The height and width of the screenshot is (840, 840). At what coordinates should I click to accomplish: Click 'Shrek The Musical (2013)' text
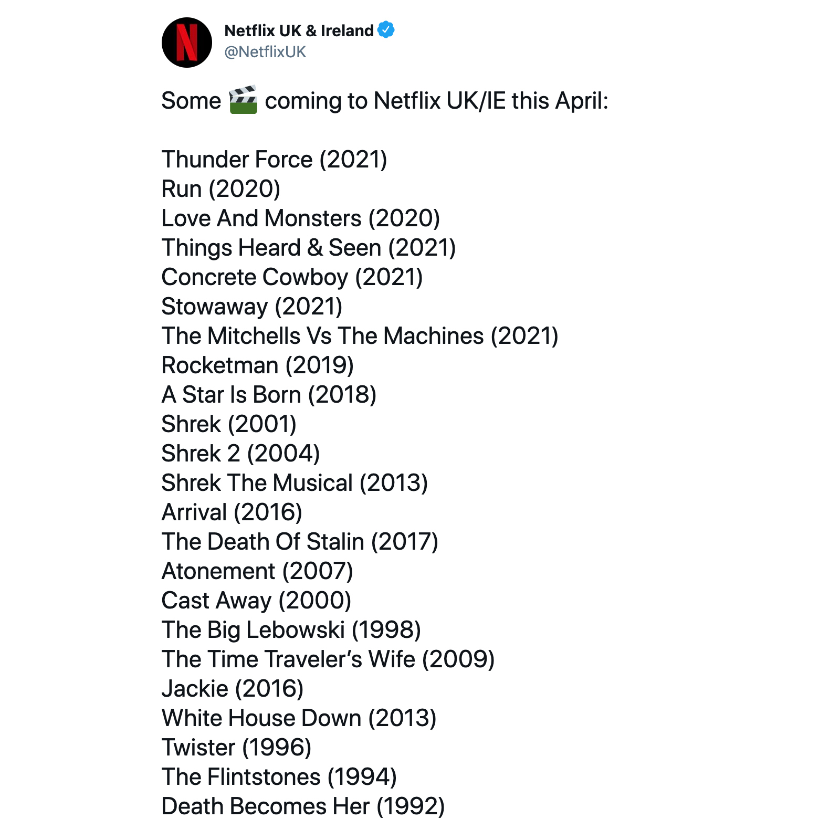tap(295, 483)
